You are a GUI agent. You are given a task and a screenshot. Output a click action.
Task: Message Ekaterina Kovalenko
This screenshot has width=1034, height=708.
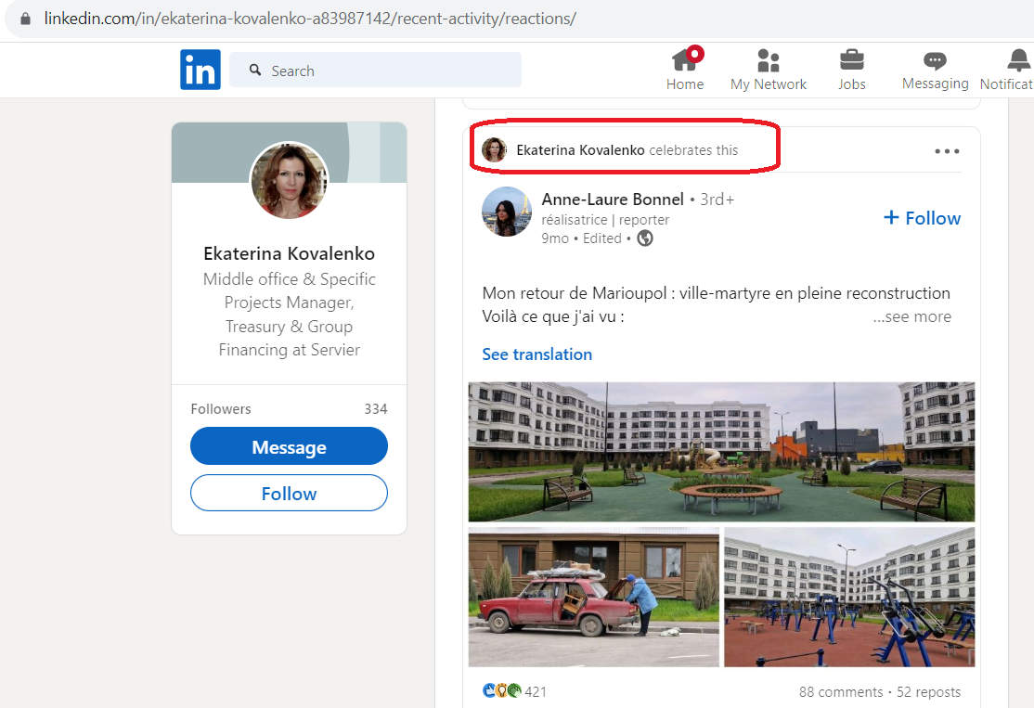289,446
